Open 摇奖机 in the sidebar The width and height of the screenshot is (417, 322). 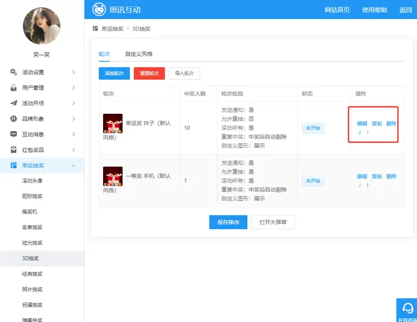point(30,212)
